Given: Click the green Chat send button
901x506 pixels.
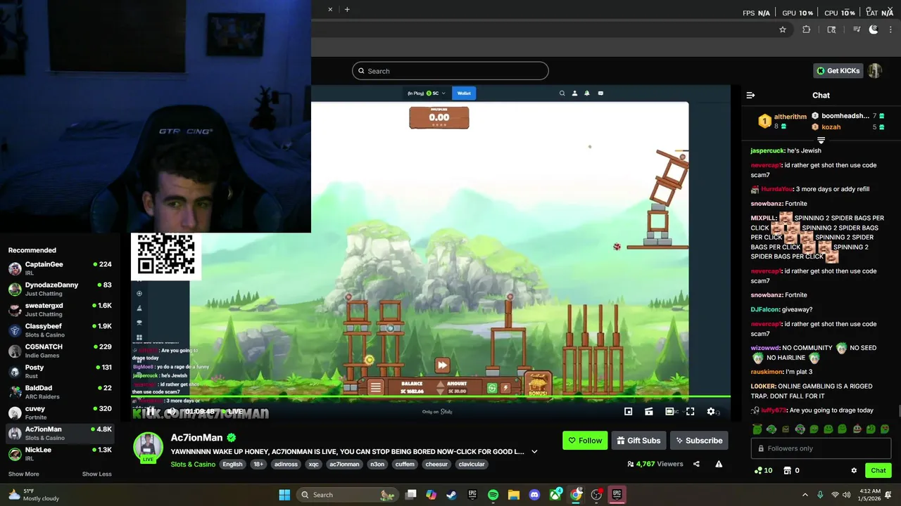Looking at the screenshot, I should (878, 470).
